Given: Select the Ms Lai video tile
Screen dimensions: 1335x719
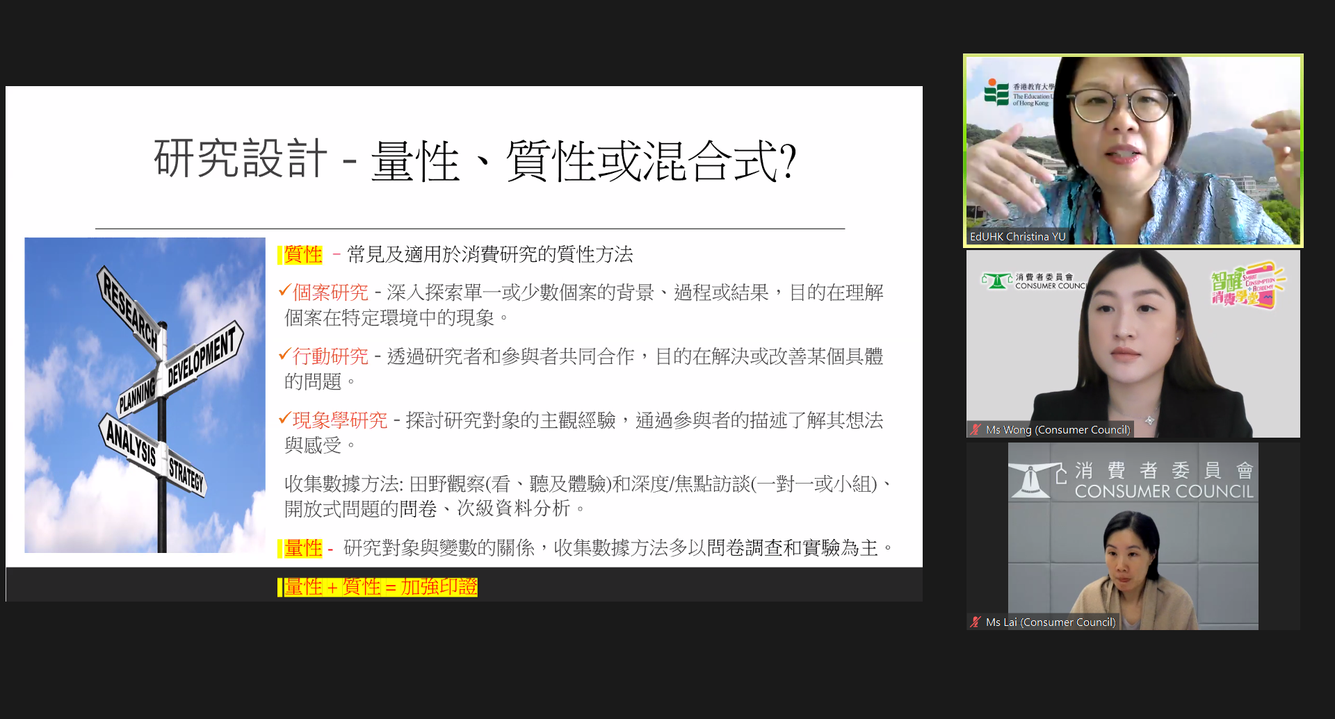Looking at the screenshot, I should coord(1133,536).
